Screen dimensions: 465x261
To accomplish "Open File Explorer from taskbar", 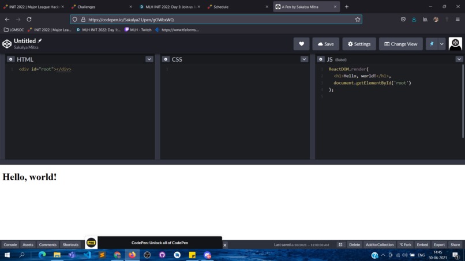I will (x=57, y=255).
